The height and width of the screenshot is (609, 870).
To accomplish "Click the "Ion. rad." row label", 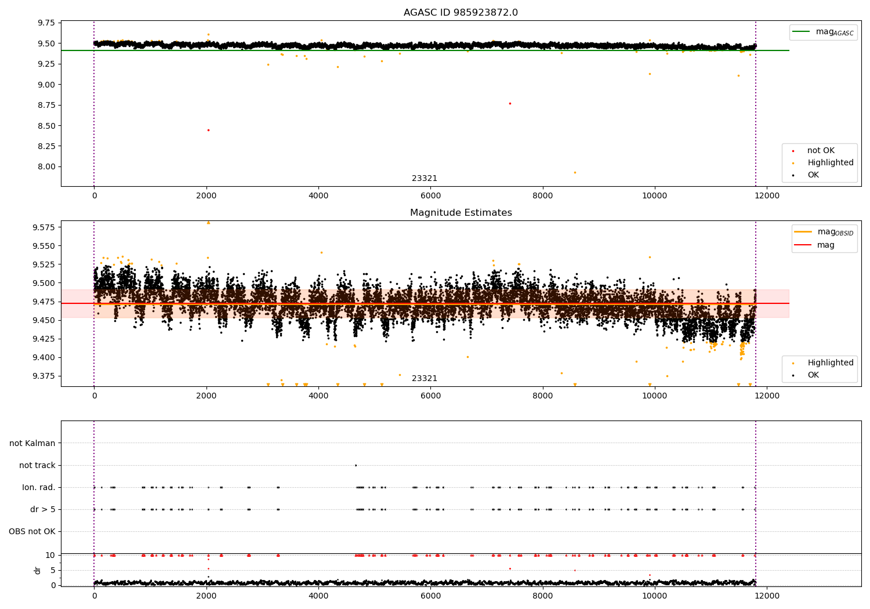I will [39, 487].
